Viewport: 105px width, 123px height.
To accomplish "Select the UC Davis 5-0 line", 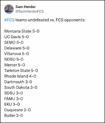I will [x=16, y=37].
